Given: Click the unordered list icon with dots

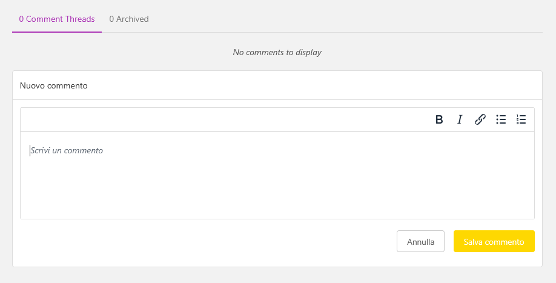Looking at the screenshot, I should [501, 119].
